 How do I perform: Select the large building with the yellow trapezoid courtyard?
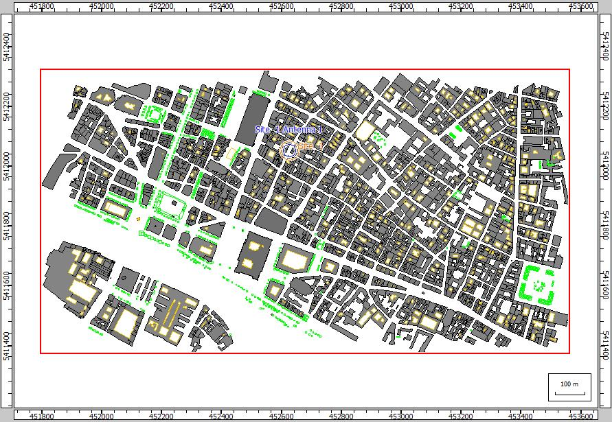(x=295, y=260)
